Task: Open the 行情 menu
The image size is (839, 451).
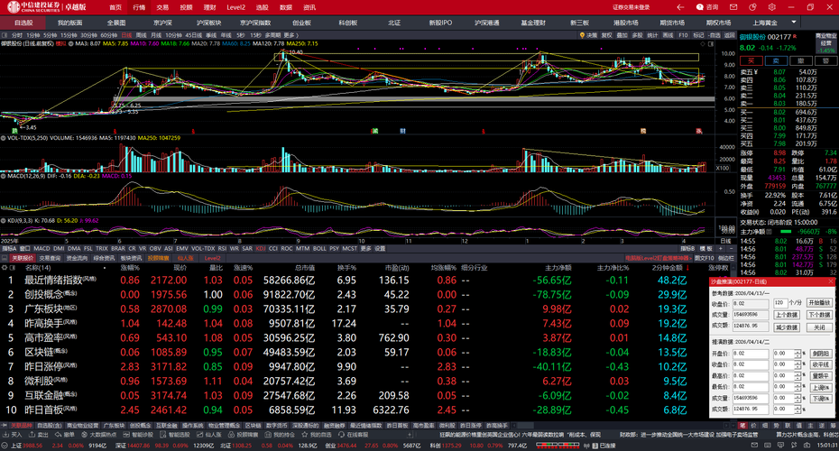Action: (139, 7)
